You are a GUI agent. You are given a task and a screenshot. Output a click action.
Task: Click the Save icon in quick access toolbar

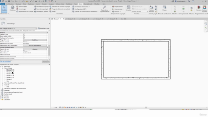[x=9, y=1]
